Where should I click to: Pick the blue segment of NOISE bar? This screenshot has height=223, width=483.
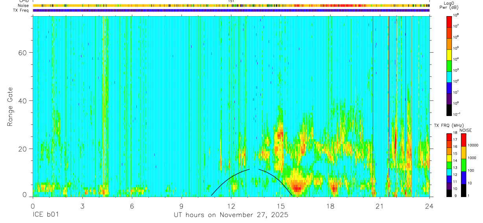coord(464,178)
